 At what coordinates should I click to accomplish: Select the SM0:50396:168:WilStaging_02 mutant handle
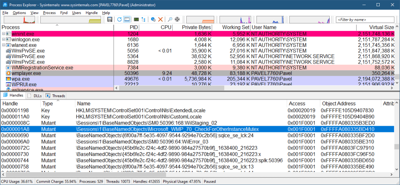pyautogui.click(x=198, y=123)
